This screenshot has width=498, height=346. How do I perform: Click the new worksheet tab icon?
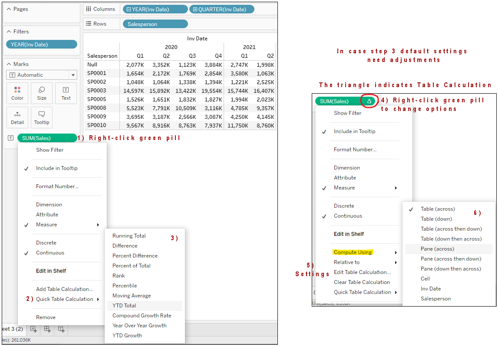[33, 329]
